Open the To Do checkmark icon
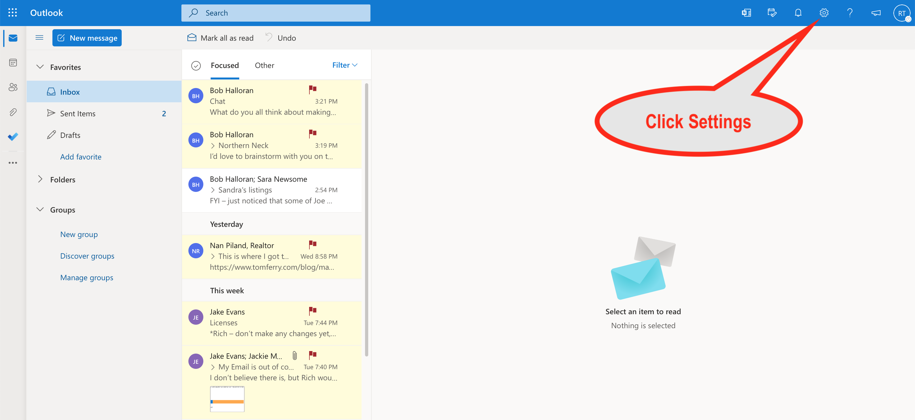The height and width of the screenshot is (420, 915). (x=13, y=137)
